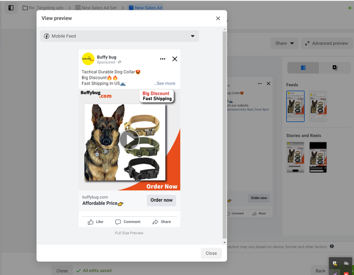Click the Comment bubble icon
Viewport: 354px width, 275px height.
[x=118, y=222]
